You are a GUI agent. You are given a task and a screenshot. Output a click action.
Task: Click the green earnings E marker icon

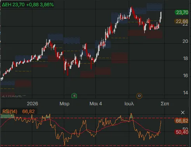[x=74, y=96]
